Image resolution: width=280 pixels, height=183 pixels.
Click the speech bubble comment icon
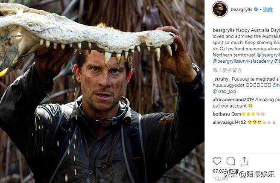231,161
